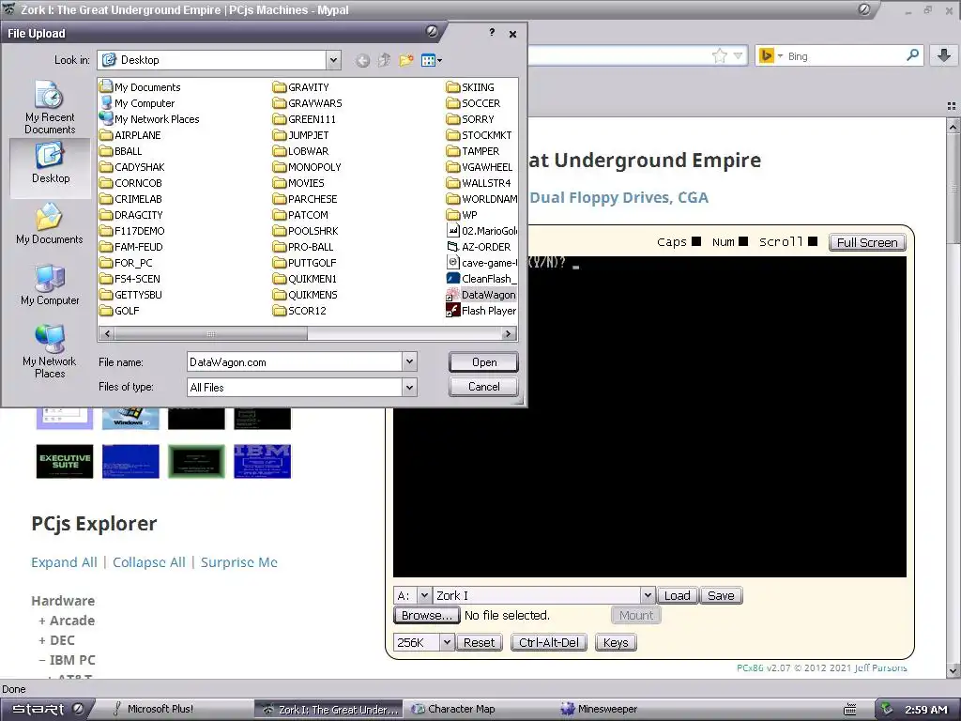Select the GOLF folder
961x721 pixels.
(119, 311)
